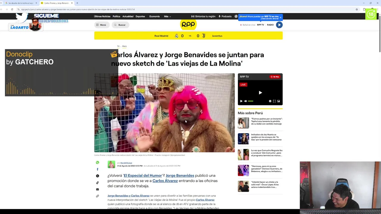Click the Perú breadcrumb

(124, 46)
